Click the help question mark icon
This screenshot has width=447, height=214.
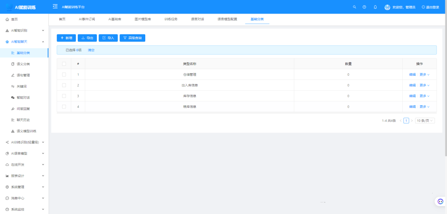point(364,7)
